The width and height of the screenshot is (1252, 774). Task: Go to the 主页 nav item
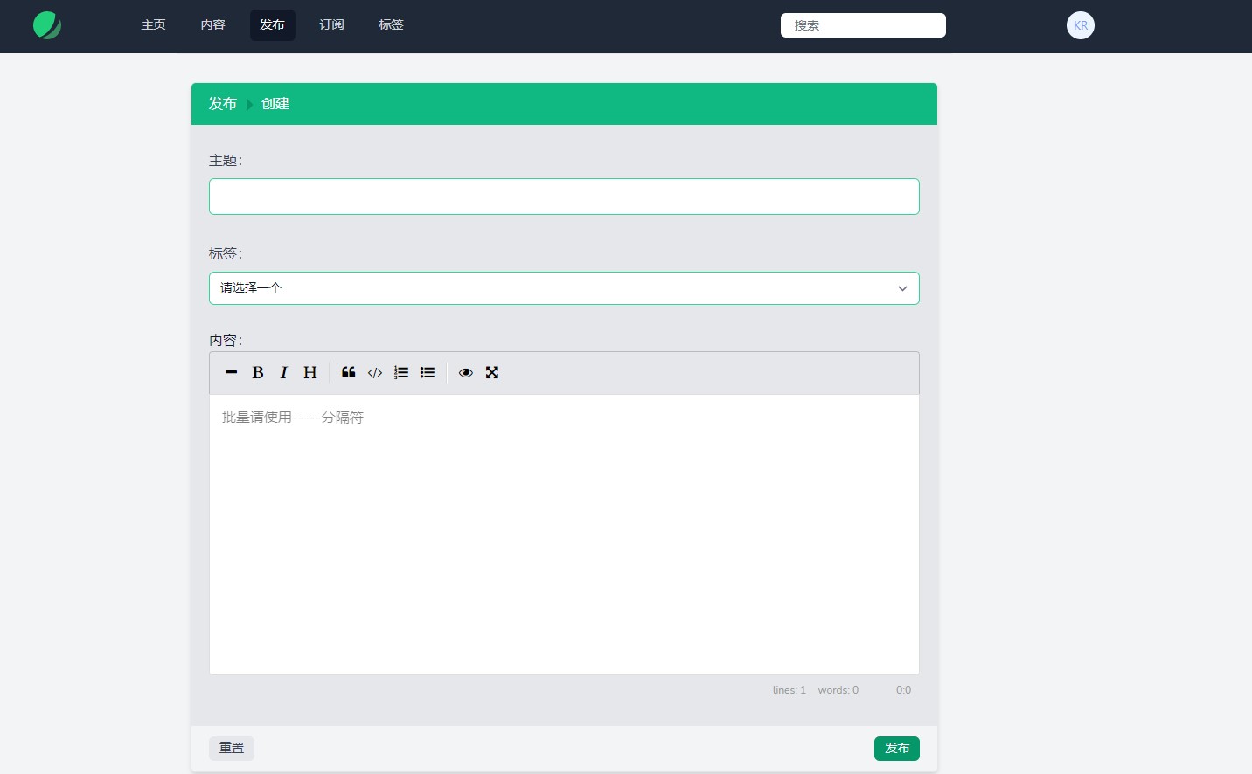pos(153,25)
